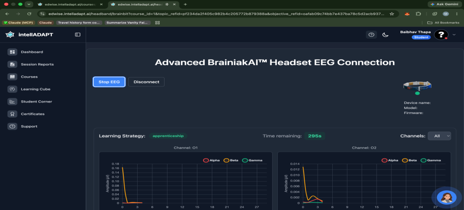This screenshot has height=210, width=464.
Task: Collapse the sidebar with panel toggle icon
Action: pyautogui.click(x=77, y=35)
